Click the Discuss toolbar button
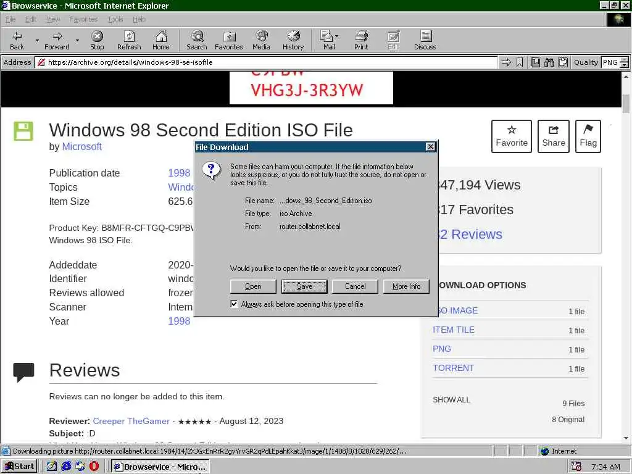The height and width of the screenshot is (474, 632). point(425,40)
